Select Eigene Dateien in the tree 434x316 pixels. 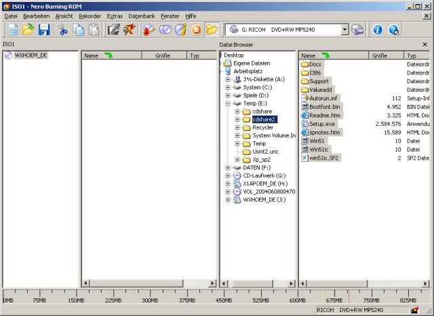[x=252, y=64]
